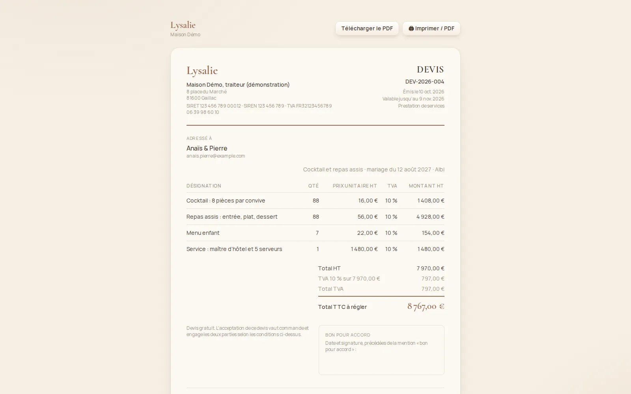
Task: Select "Service : maître d'hôtel et 5 serveurs"
Action: [x=234, y=249]
